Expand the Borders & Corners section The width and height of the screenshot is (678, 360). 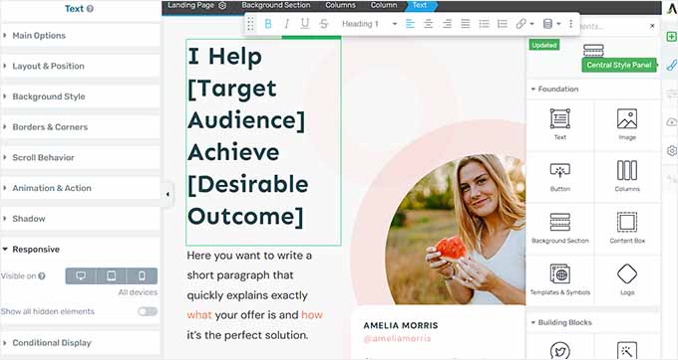[81, 126]
